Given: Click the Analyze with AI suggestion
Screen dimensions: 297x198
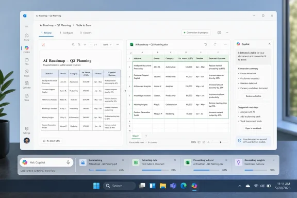Looking at the screenshot, I should click(247, 112).
